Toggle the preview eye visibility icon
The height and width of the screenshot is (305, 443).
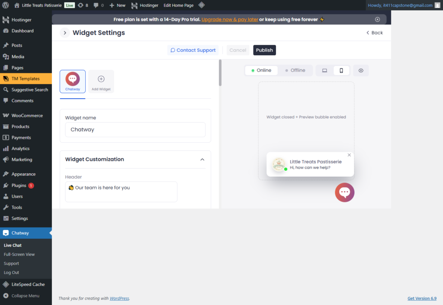[x=361, y=71]
